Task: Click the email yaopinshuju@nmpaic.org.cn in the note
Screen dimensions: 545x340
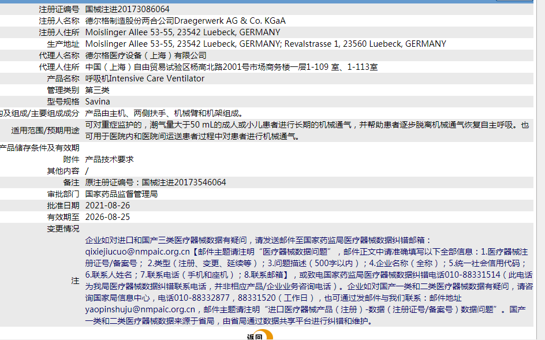Action: tap(140, 309)
